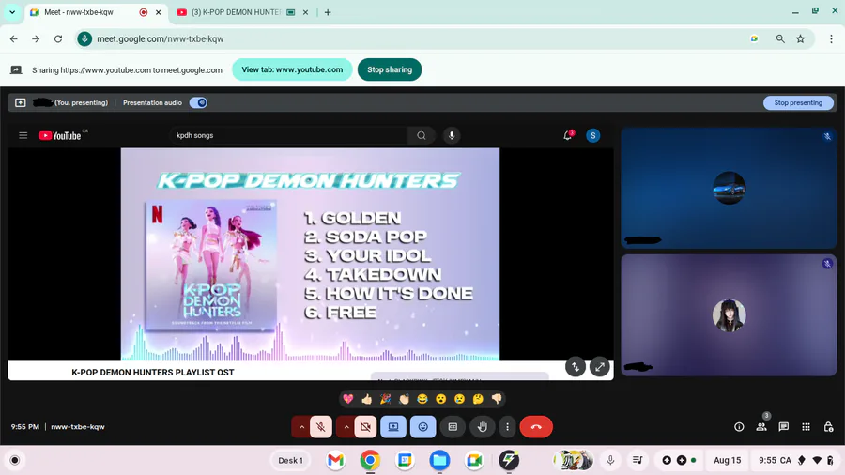
Task: Open the tab sharing indicator on YouTube tab
Action: click(x=290, y=12)
